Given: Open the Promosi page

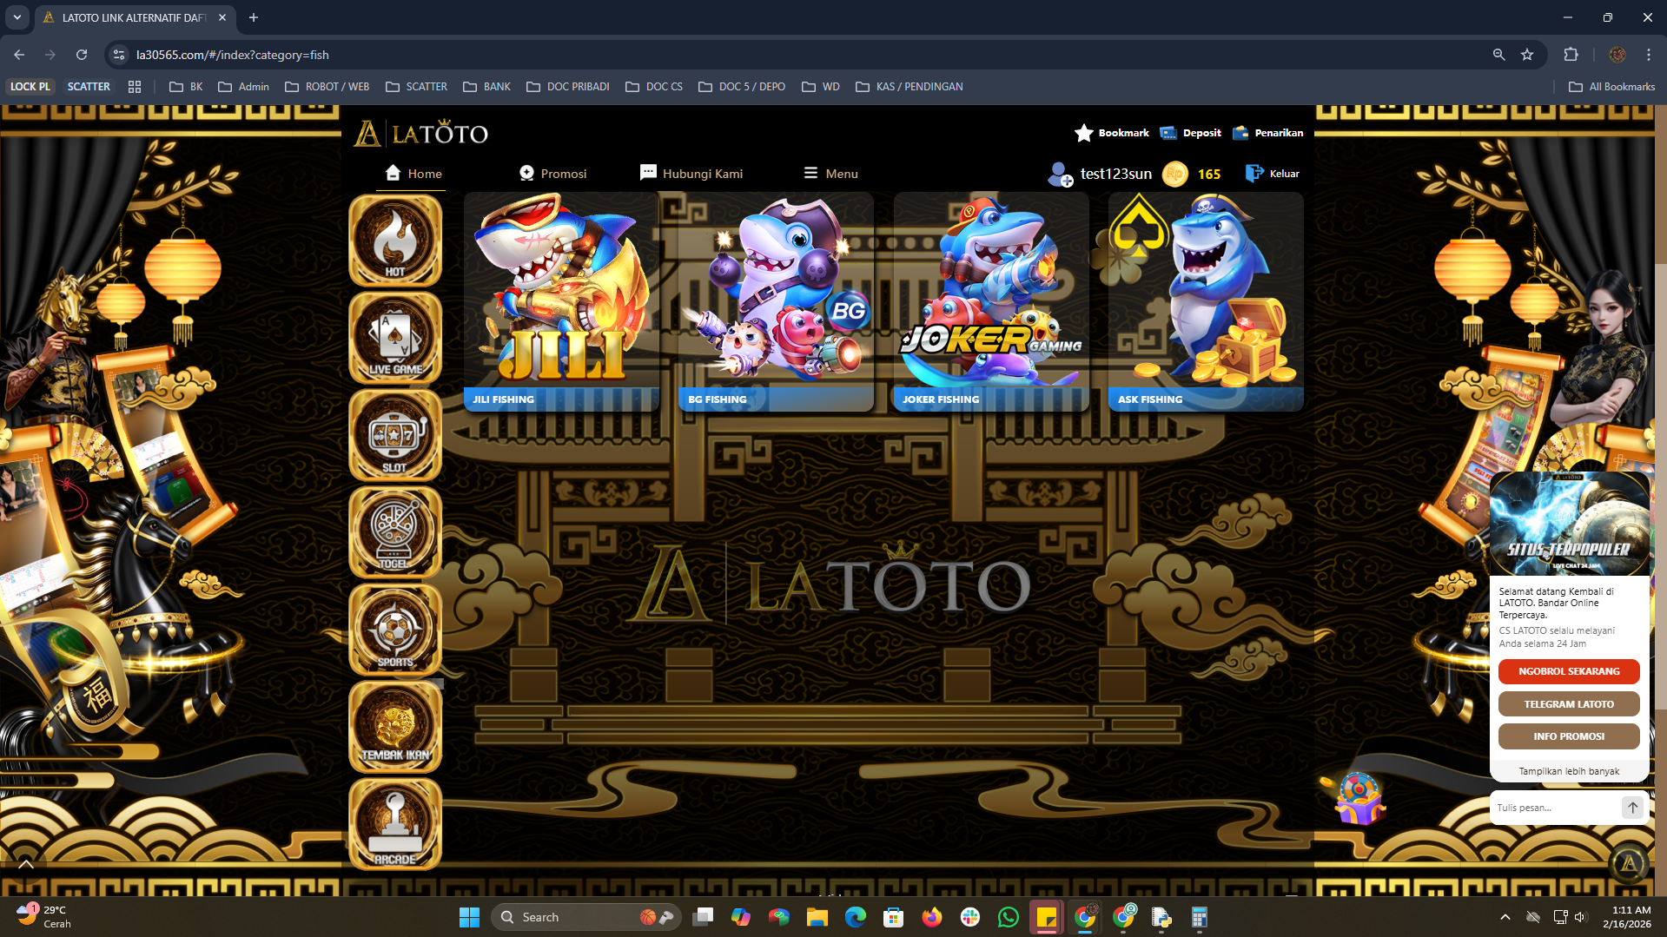Looking at the screenshot, I should [552, 174].
